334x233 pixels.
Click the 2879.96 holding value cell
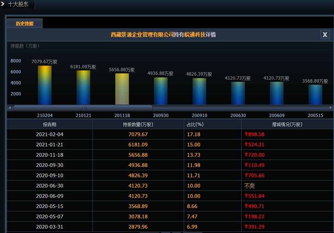point(138,227)
